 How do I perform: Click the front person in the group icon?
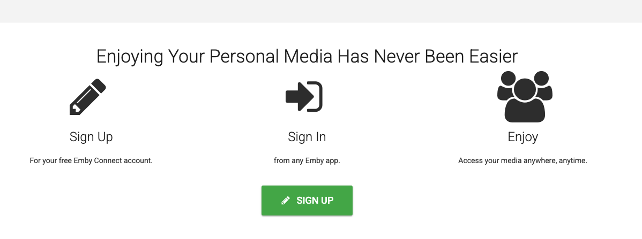pos(524,103)
